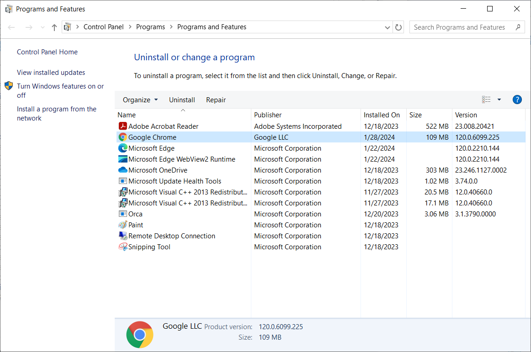This screenshot has width=531, height=352.
Task: Click the Paint palette icon
Action: pyautogui.click(x=122, y=225)
